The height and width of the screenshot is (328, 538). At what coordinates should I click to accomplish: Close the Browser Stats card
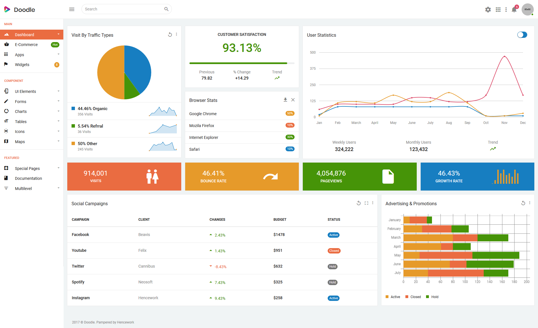click(x=293, y=100)
